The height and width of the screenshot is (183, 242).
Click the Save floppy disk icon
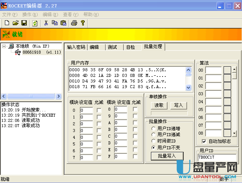pyautogui.click(x=24, y=23)
